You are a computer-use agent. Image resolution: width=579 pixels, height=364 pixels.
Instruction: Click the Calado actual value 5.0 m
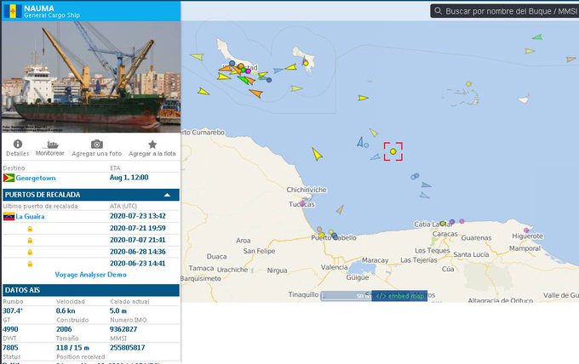118,311
